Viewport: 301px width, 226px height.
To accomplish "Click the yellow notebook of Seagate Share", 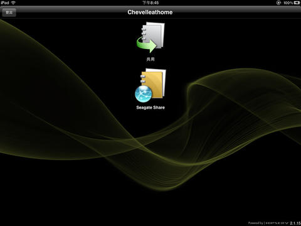I will [x=153, y=84].
